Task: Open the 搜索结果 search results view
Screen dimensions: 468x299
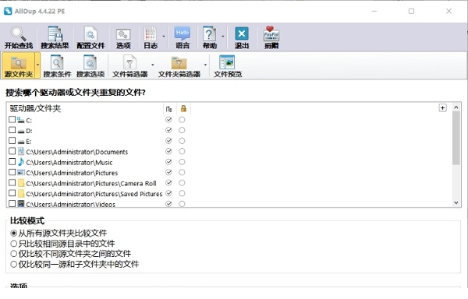Action: [x=55, y=37]
